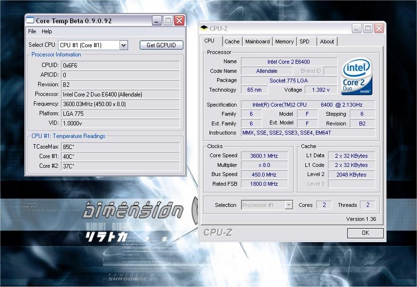The height and width of the screenshot is (287, 417).
Task: Click the VID value 1.0000v
Action: [120, 123]
